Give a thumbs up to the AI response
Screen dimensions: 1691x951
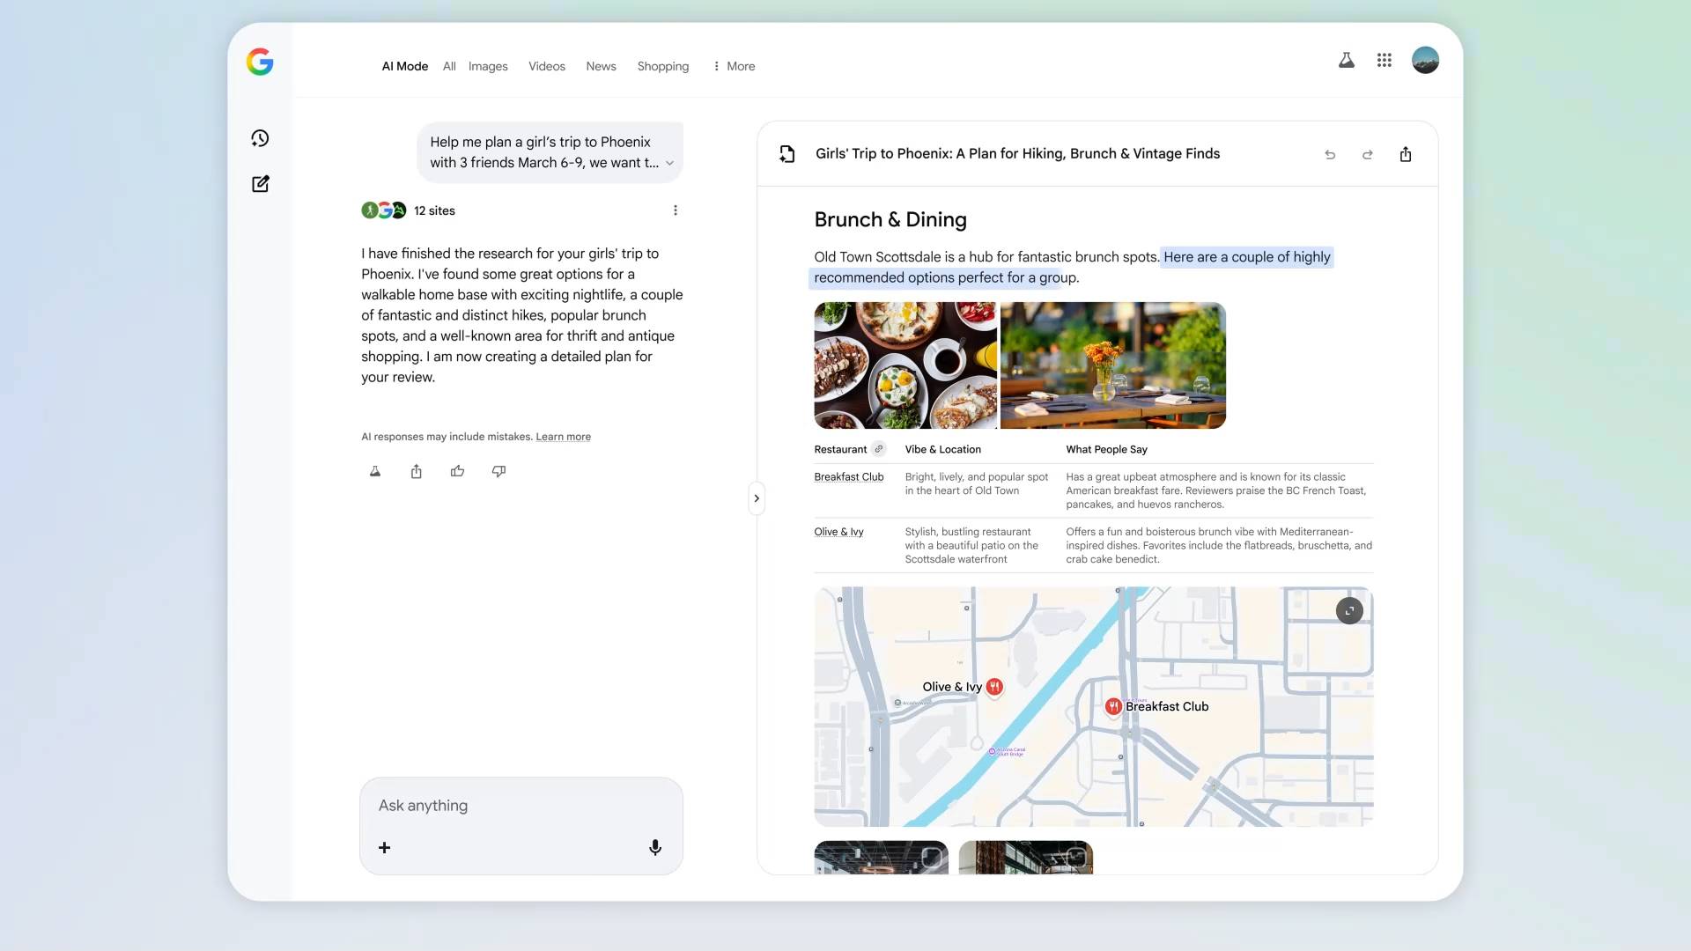457,471
